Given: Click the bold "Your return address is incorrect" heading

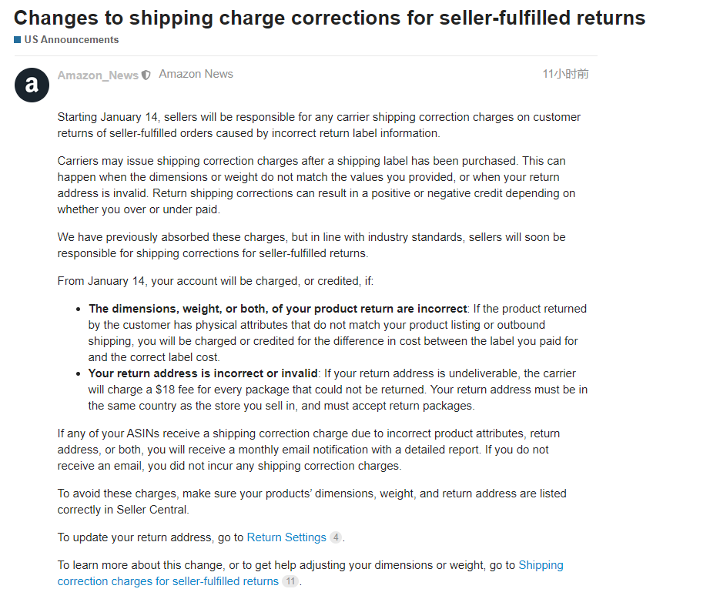Looking at the screenshot, I should click(203, 373).
